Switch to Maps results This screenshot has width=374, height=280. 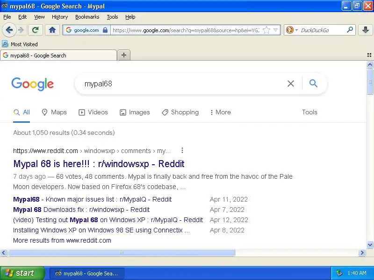click(x=54, y=112)
